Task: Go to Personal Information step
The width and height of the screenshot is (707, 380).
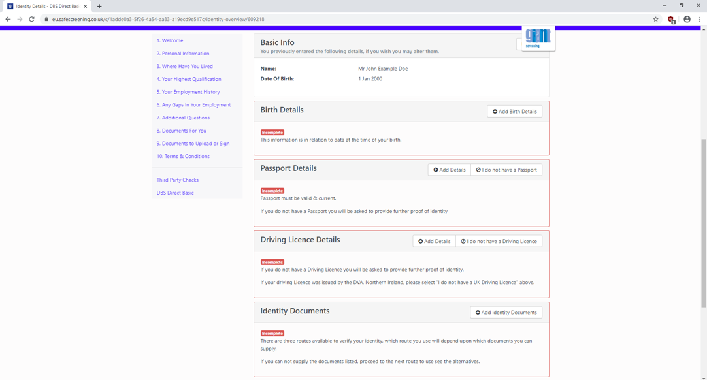Action: tap(182, 53)
